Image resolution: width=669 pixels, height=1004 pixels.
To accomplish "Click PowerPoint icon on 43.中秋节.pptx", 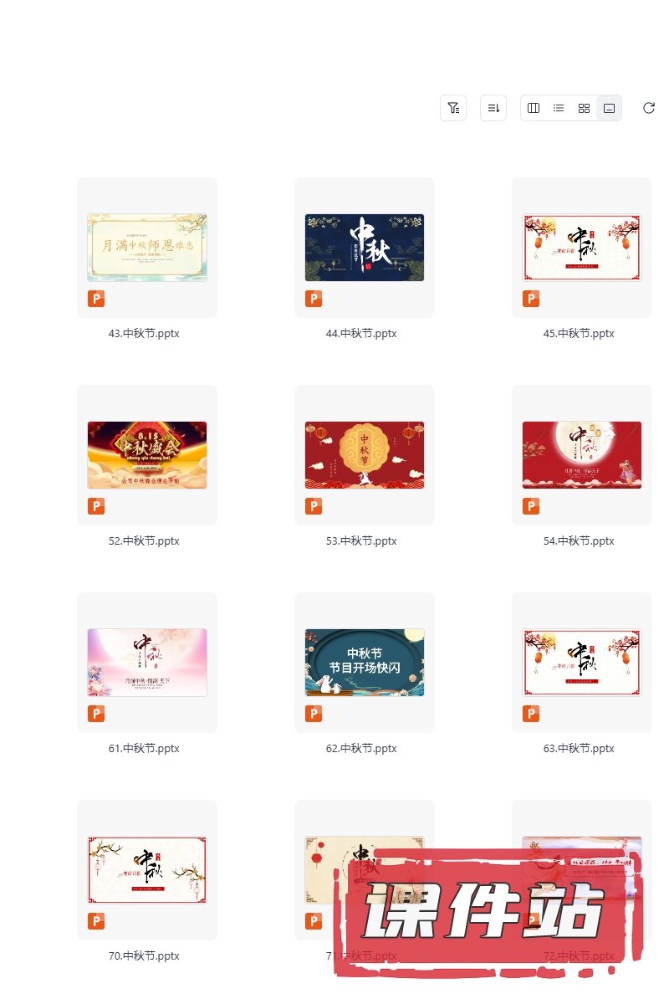I will tap(96, 299).
